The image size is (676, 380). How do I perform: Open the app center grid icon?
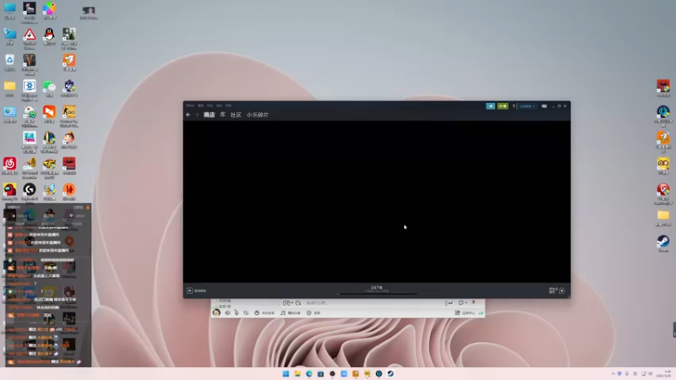pyautogui.click(x=457, y=312)
